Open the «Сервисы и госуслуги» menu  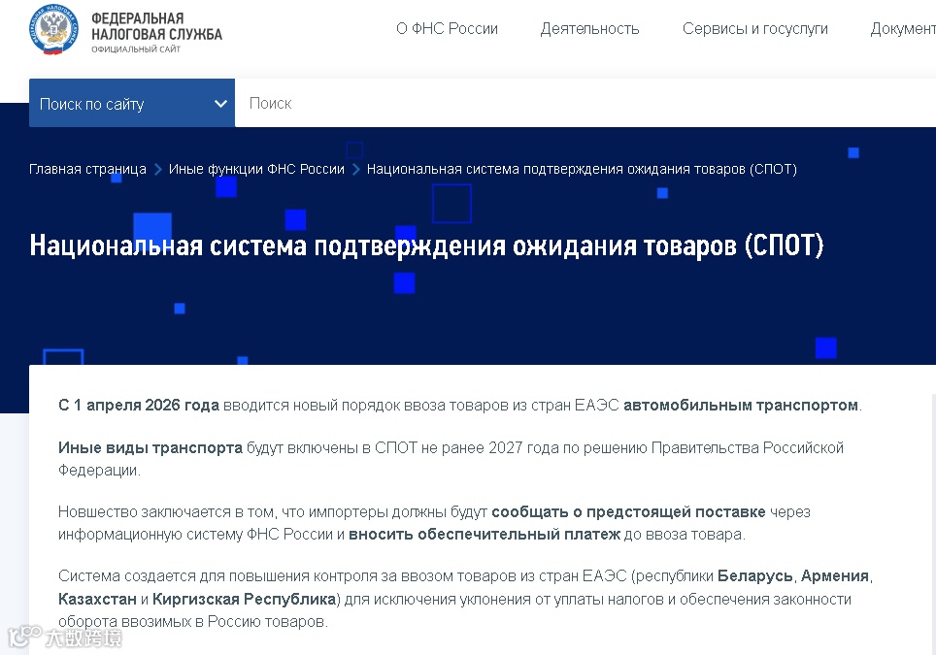(x=755, y=29)
